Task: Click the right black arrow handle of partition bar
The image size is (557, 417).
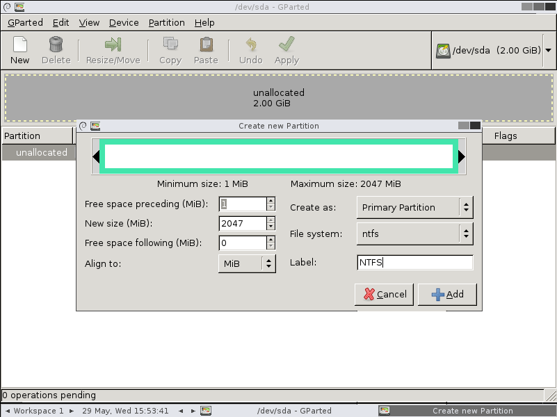Action: [462, 156]
